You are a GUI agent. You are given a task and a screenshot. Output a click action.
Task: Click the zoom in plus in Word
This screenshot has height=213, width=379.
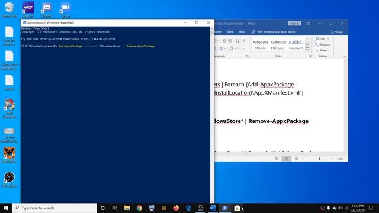[333, 159]
